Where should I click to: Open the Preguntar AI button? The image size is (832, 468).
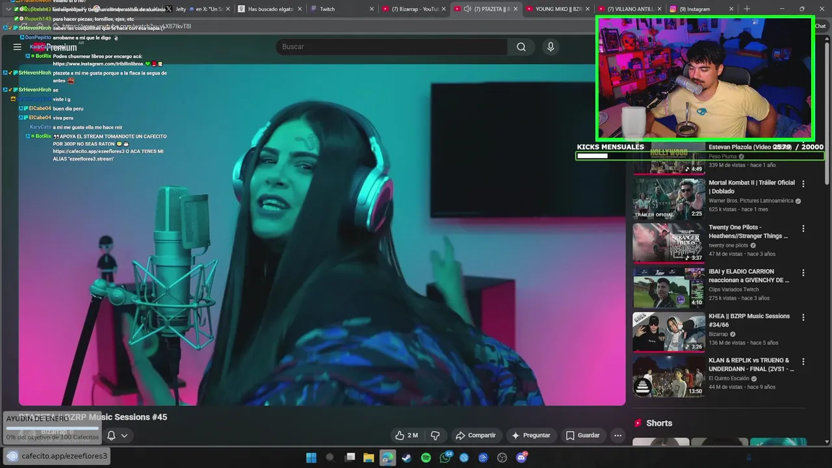(x=531, y=435)
